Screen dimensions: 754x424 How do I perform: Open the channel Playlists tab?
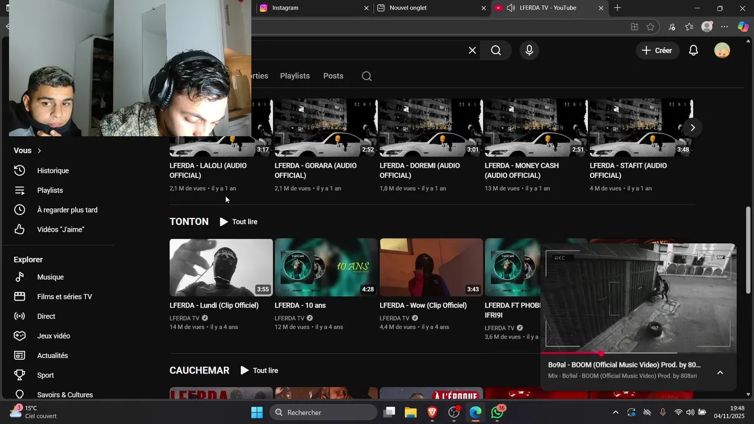pos(295,76)
